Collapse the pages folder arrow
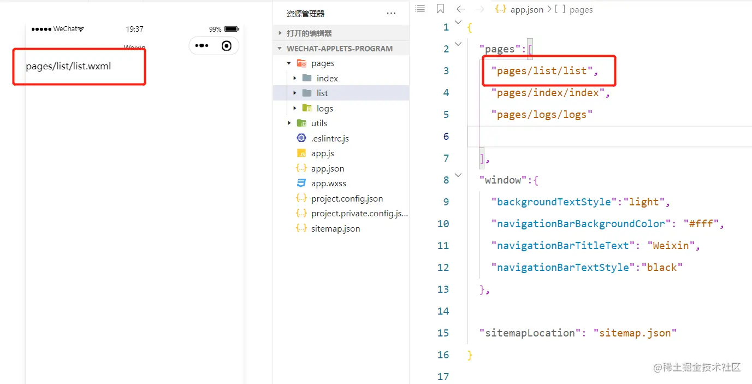The width and height of the screenshot is (752, 384). (x=289, y=63)
